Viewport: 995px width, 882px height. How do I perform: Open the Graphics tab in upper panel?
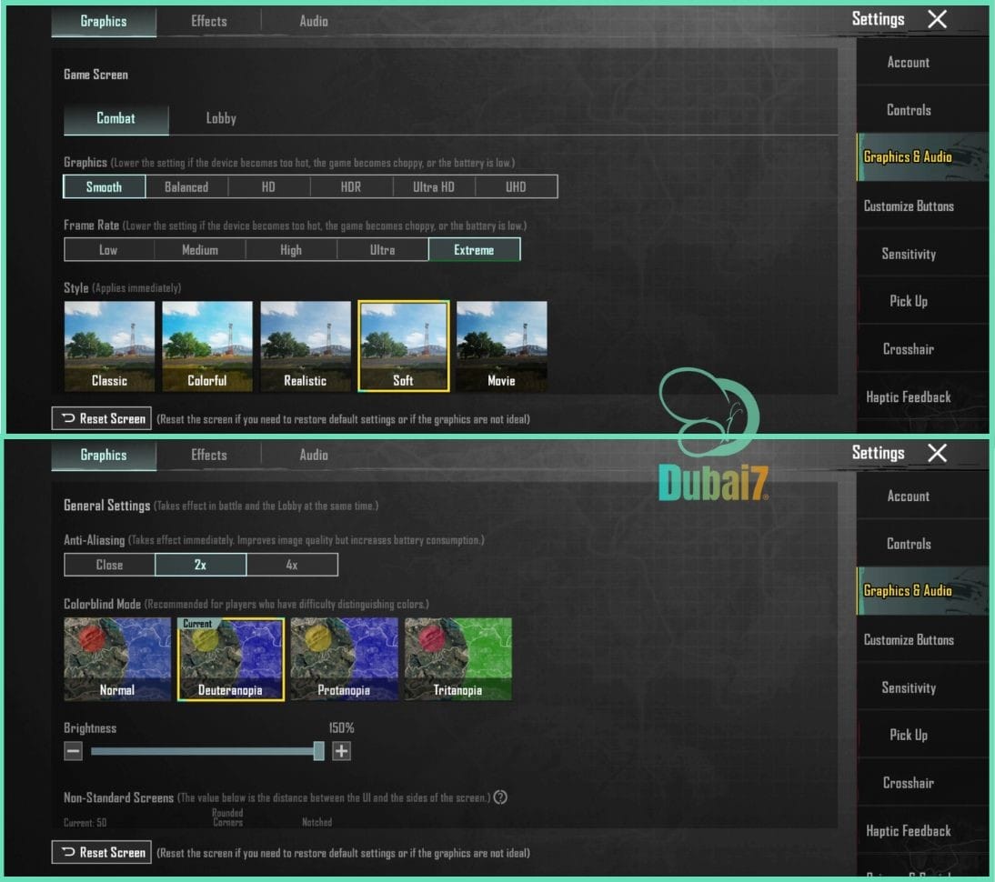[104, 21]
